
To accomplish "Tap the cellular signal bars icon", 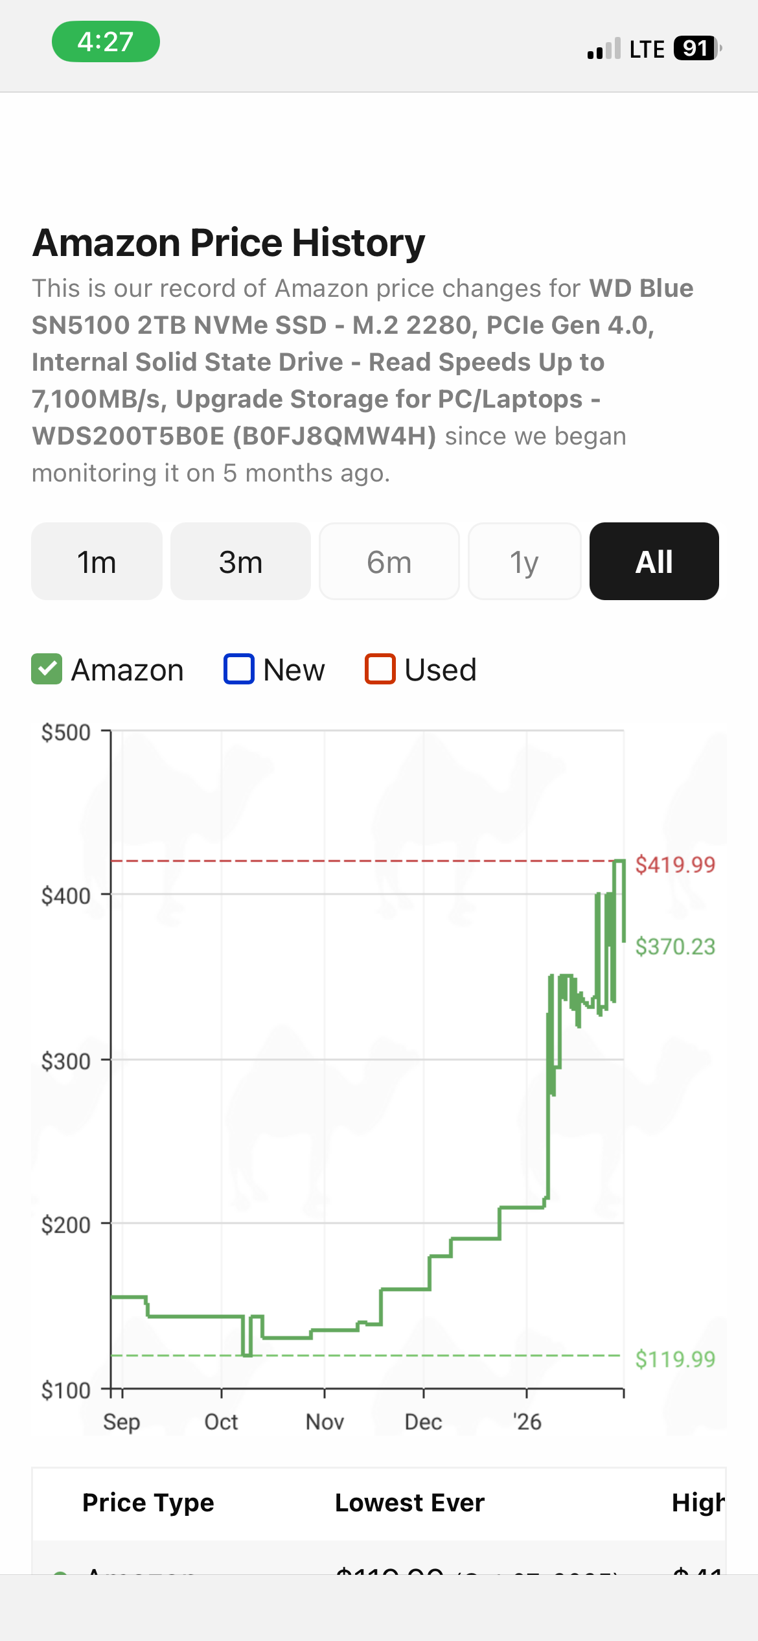I will pos(604,49).
